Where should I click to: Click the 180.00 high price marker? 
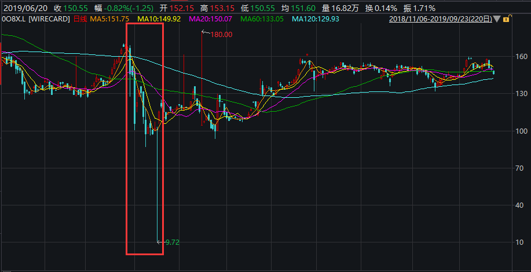[x=221, y=34]
